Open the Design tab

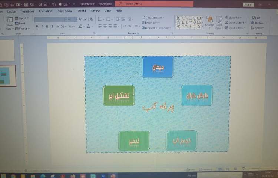click(x=11, y=11)
